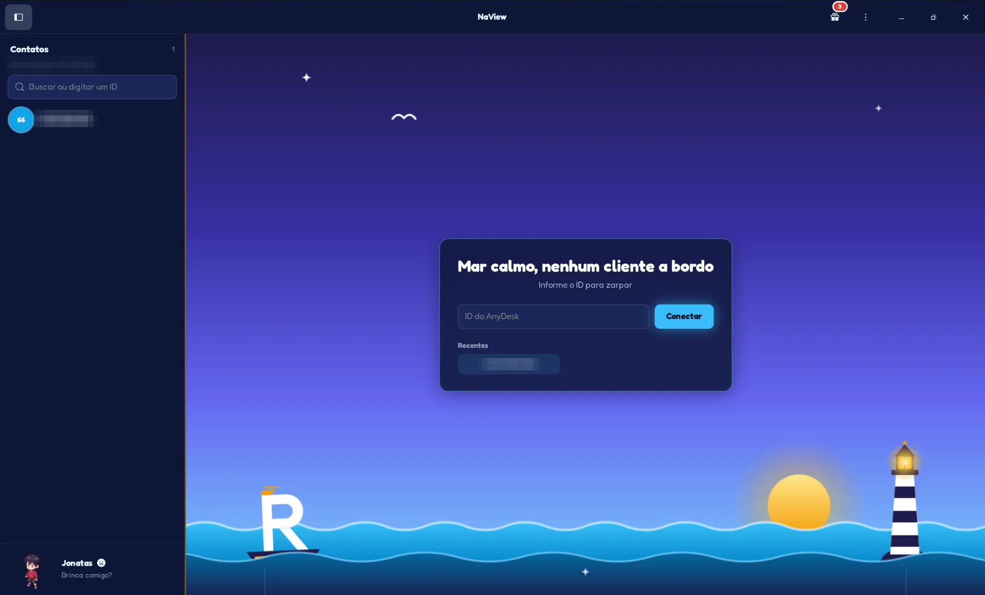Toggle the sidebar panel icon
985x595 pixels.
18,17
